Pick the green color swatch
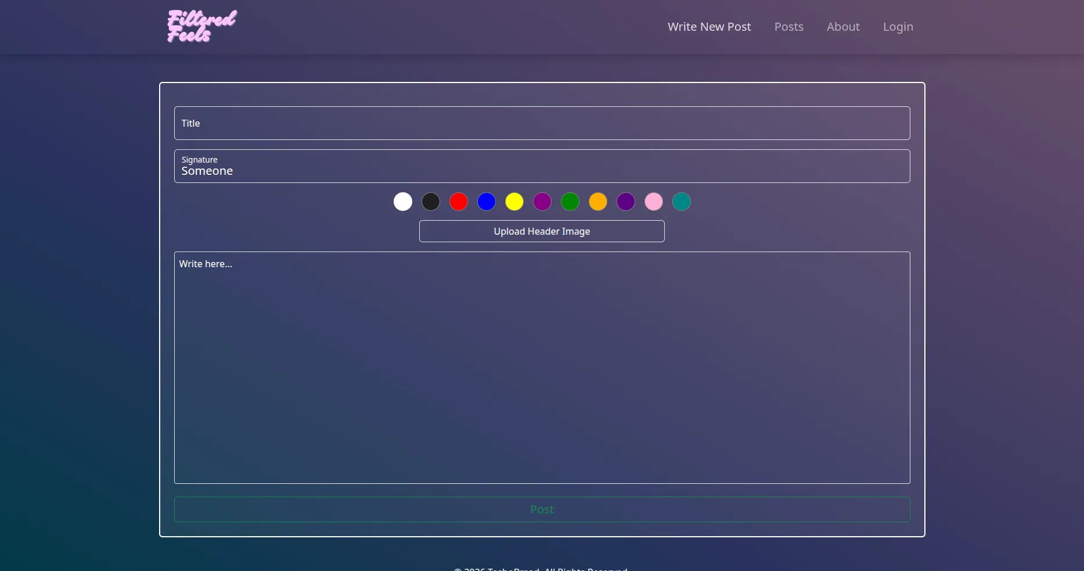 coord(570,202)
